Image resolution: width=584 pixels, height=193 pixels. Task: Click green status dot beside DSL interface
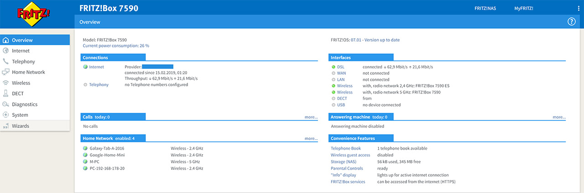(334, 67)
